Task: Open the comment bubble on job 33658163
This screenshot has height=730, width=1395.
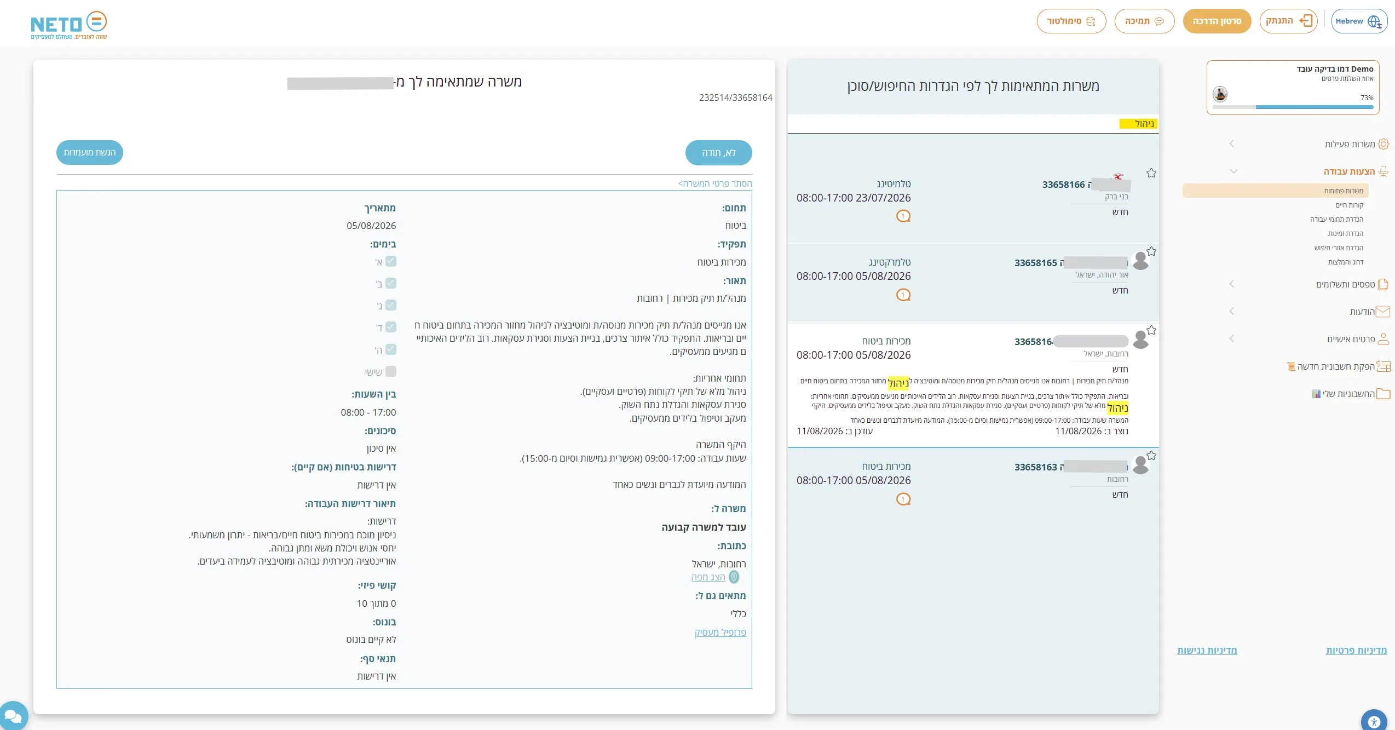Action: click(x=903, y=499)
